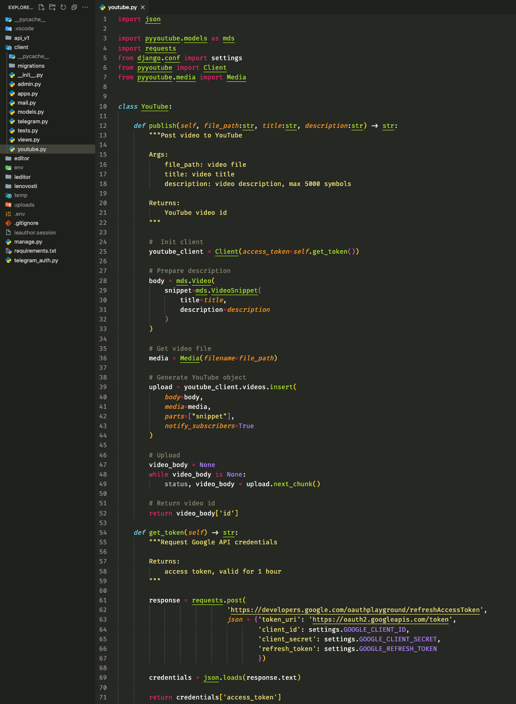The image size is (516, 704).
Task: Click the oauth2.googleapis.com/token URL
Action: (380, 620)
